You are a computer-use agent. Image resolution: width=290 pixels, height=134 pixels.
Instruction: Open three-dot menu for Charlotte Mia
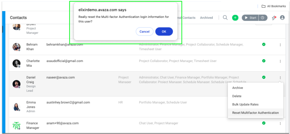[280, 61]
